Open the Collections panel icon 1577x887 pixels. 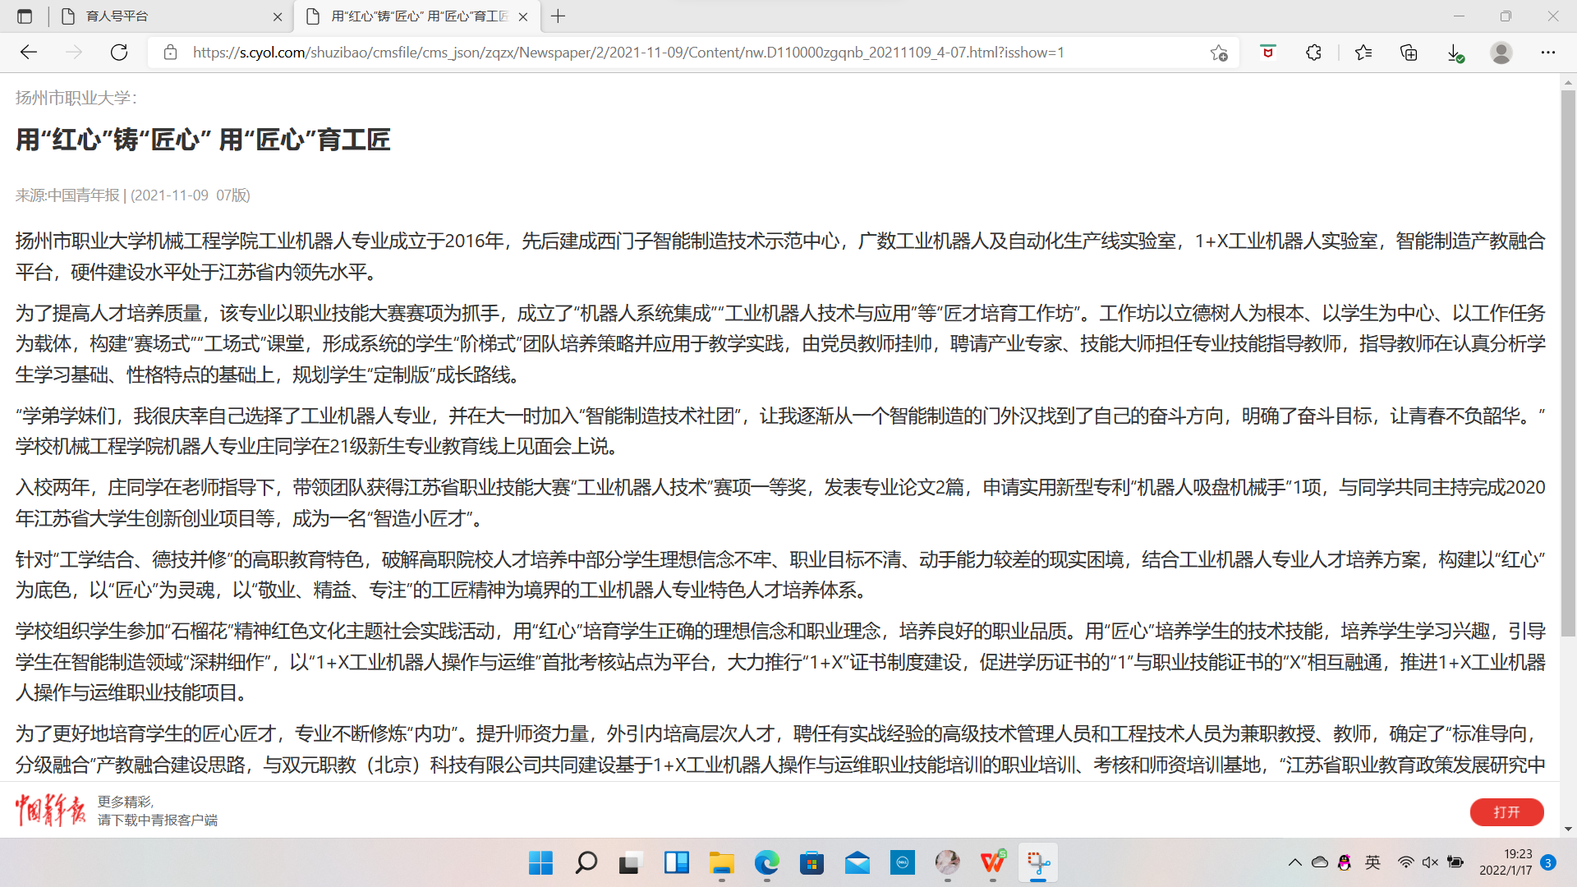(x=1409, y=53)
